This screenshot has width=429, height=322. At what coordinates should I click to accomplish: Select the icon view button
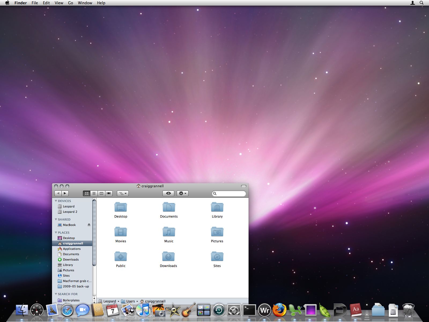coord(86,193)
